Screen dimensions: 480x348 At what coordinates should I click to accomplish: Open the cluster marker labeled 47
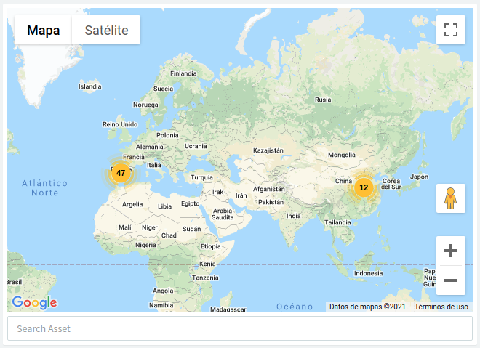coord(121,173)
